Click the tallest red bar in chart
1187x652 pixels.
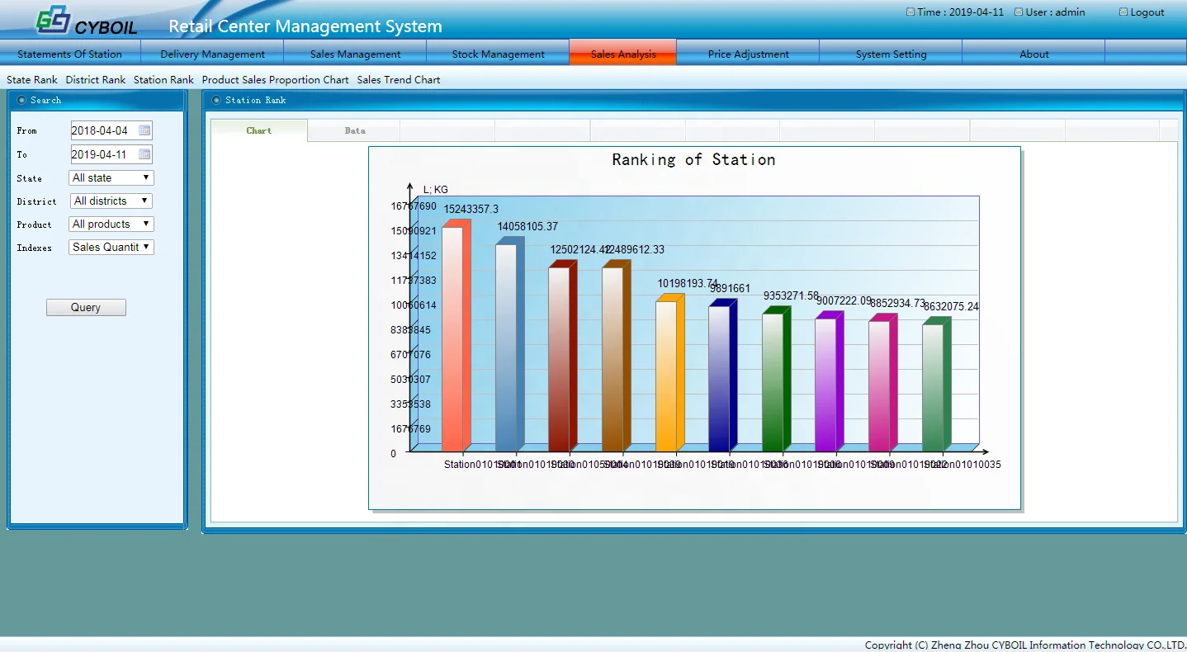453,338
